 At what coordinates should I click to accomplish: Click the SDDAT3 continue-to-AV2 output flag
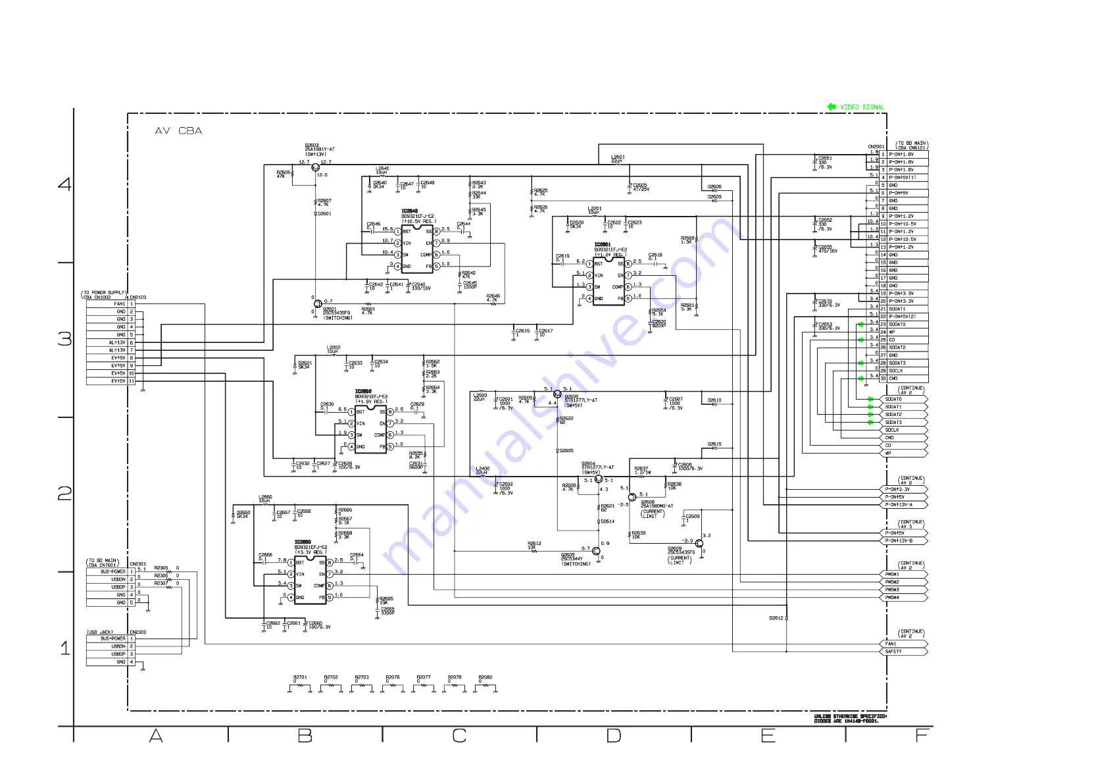click(x=904, y=423)
